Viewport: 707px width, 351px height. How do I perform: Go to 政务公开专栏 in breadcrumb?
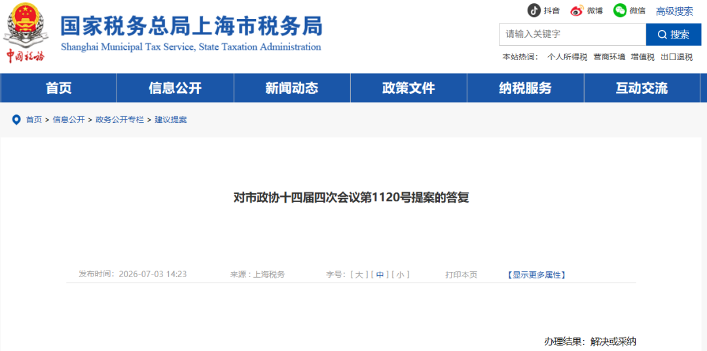click(x=120, y=120)
